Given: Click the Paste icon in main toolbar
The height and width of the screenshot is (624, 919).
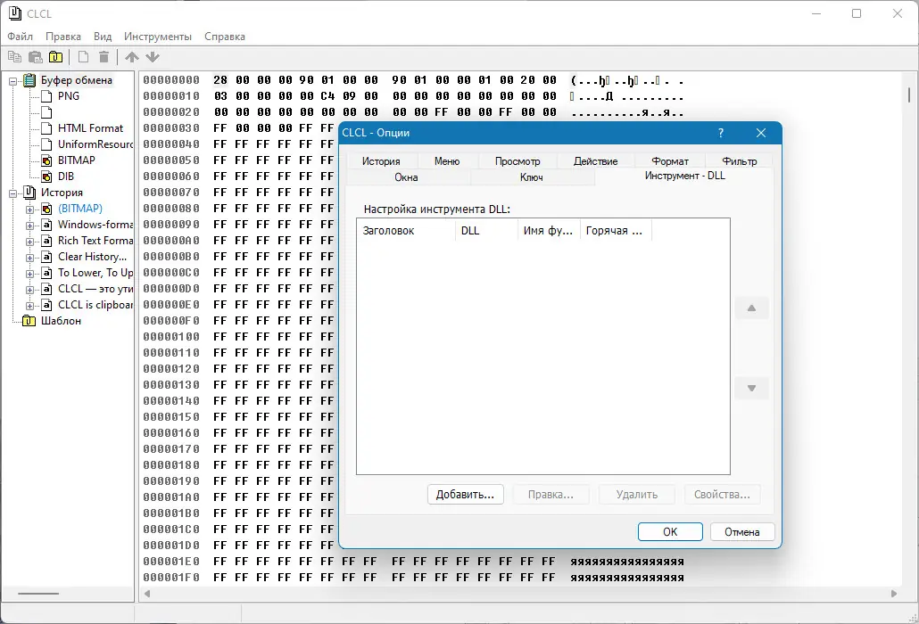Looking at the screenshot, I should pyautogui.click(x=35, y=57).
